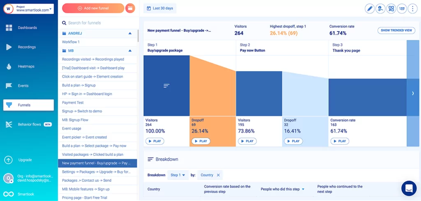Screen dimensions: 421x201
Task: Open the Project www.smartlook.com dropdown
Action: tap(29, 9)
